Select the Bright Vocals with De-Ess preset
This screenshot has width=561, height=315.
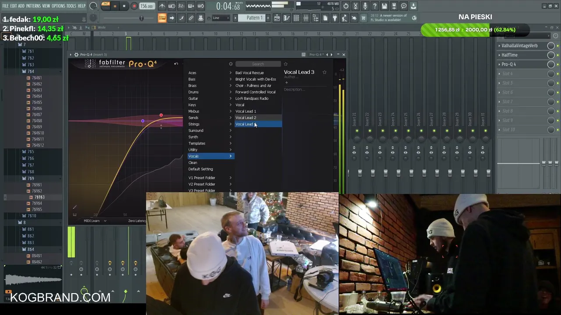pyautogui.click(x=258, y=79)
